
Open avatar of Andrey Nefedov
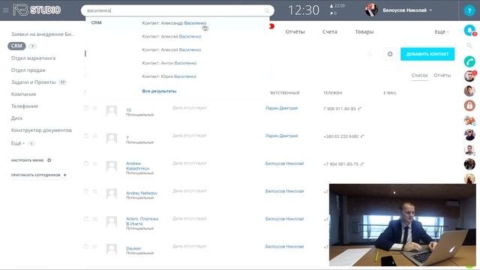pyautogui.click(x=112, y=193)
